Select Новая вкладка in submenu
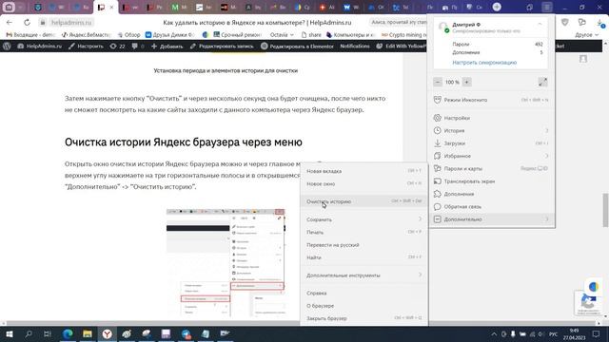 tap(364, 171)
